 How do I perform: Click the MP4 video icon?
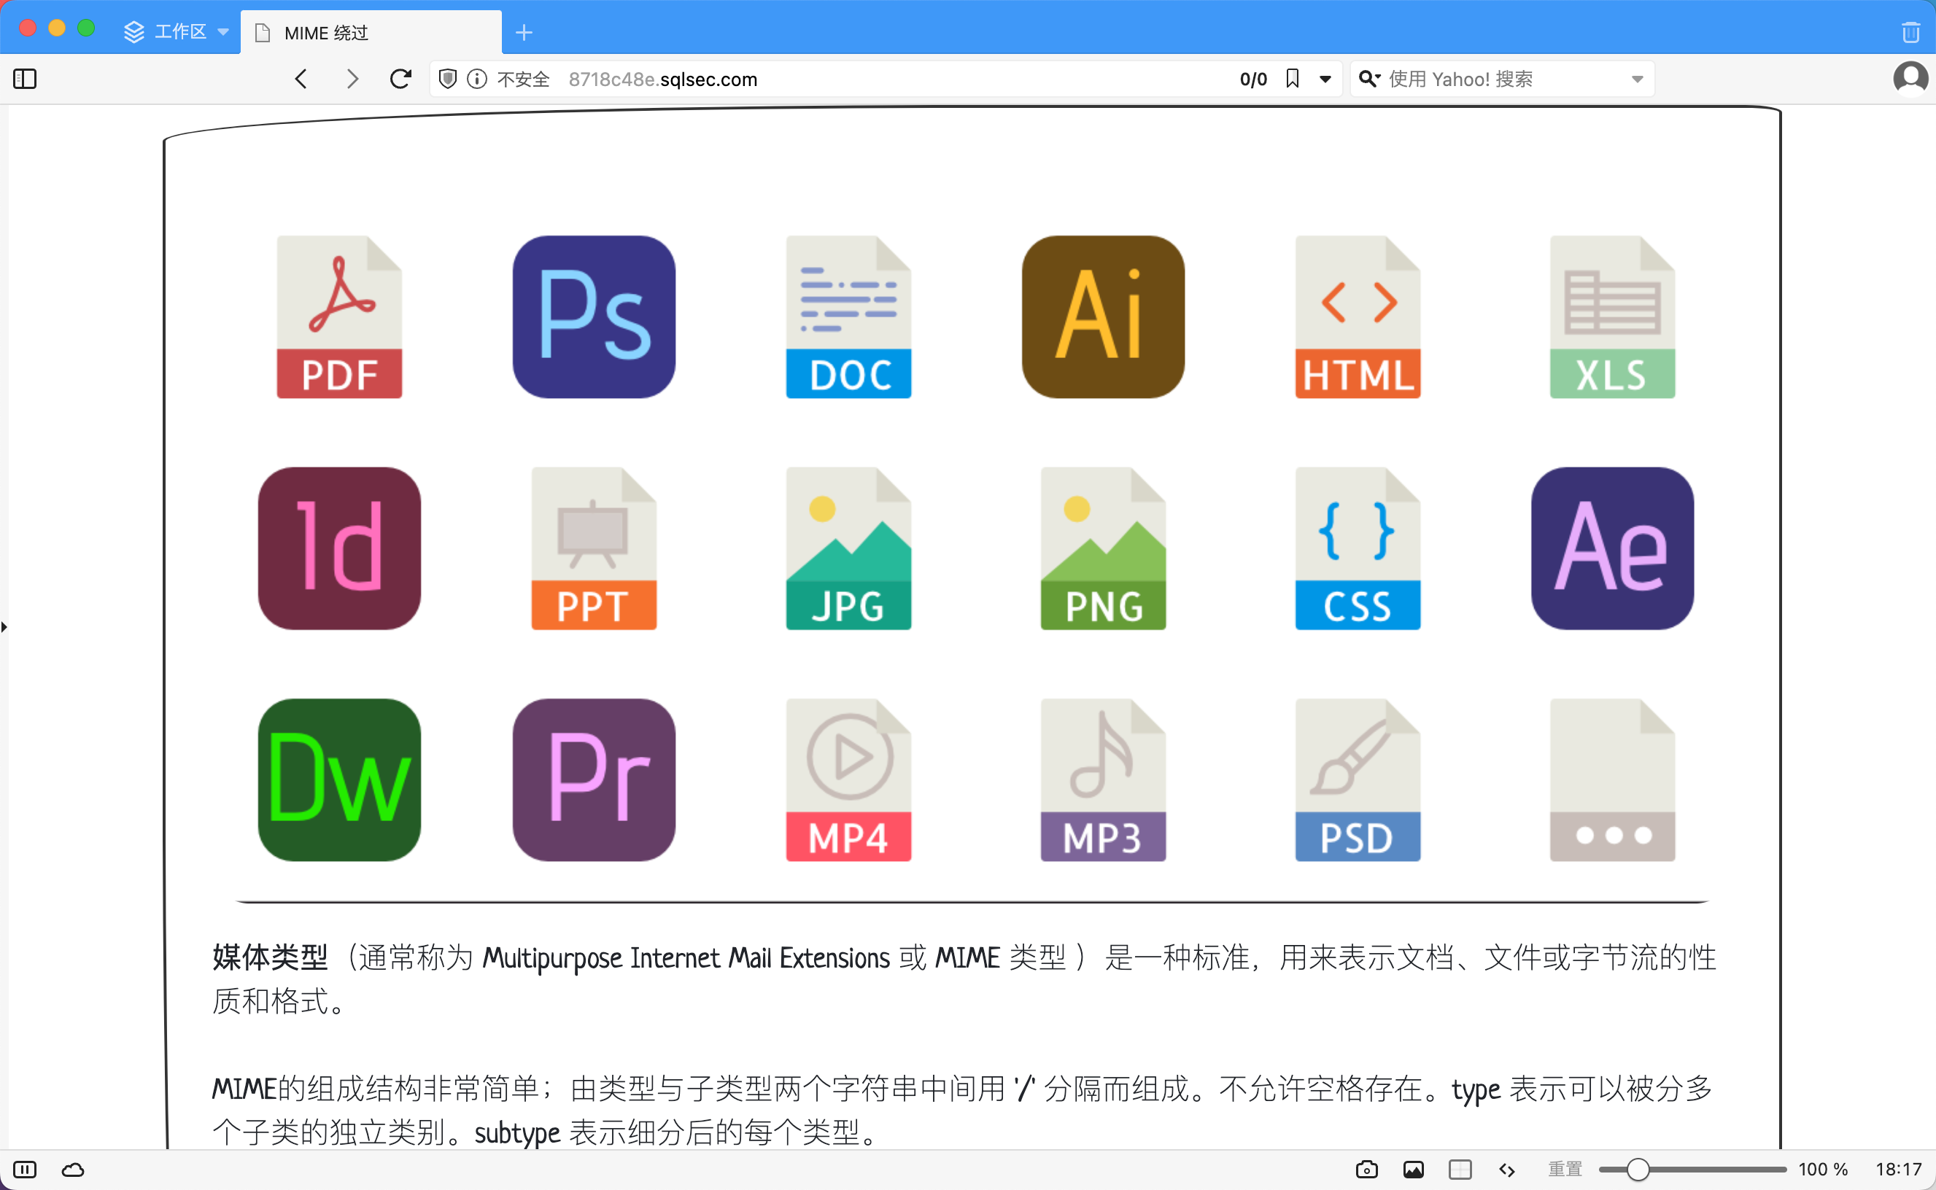(x=848, y=780)
